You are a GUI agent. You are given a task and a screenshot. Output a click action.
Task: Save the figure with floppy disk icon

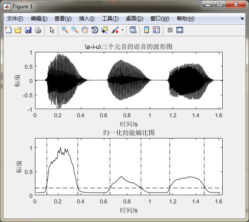[28, 30]
